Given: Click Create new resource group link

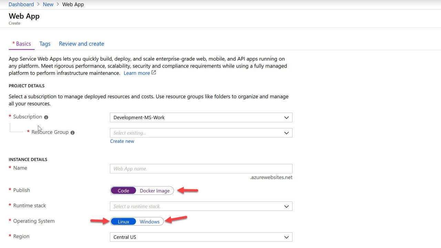Looking at the screenshot, I should [122, 141].
